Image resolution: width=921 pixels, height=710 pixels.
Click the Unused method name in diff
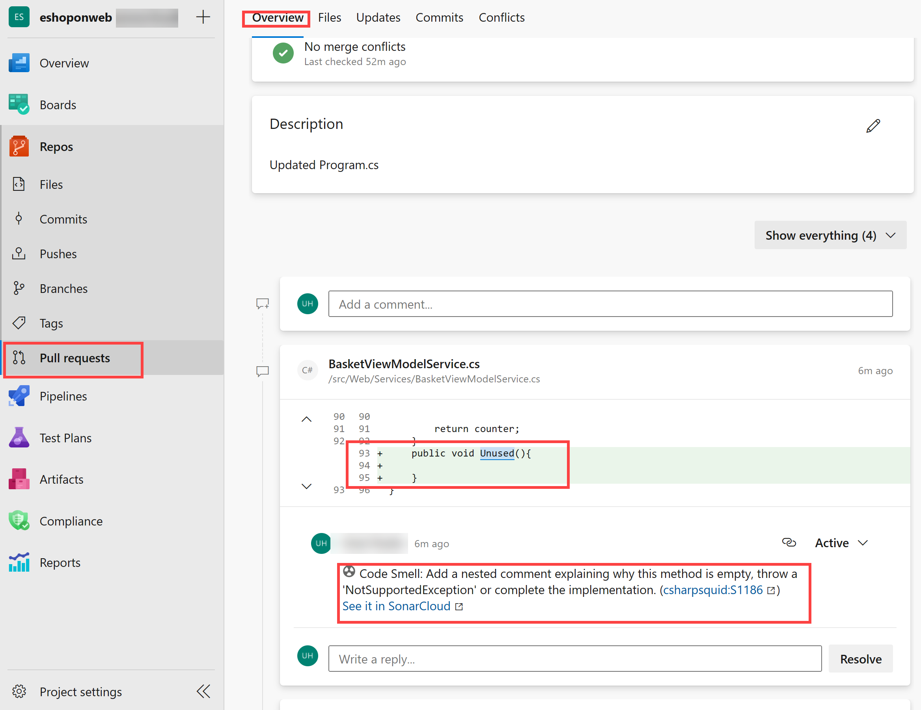[x=497, y=453]
